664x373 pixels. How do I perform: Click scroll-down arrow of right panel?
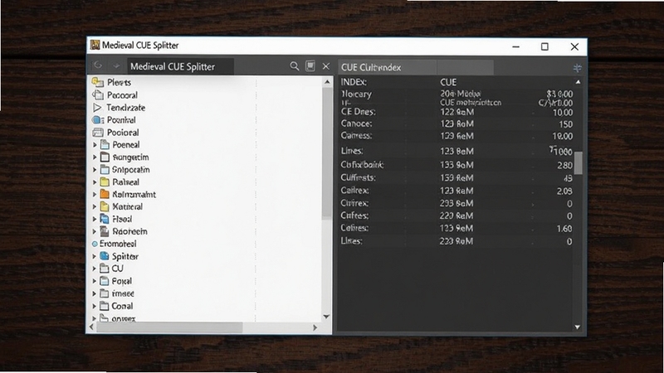click(578, 327)
